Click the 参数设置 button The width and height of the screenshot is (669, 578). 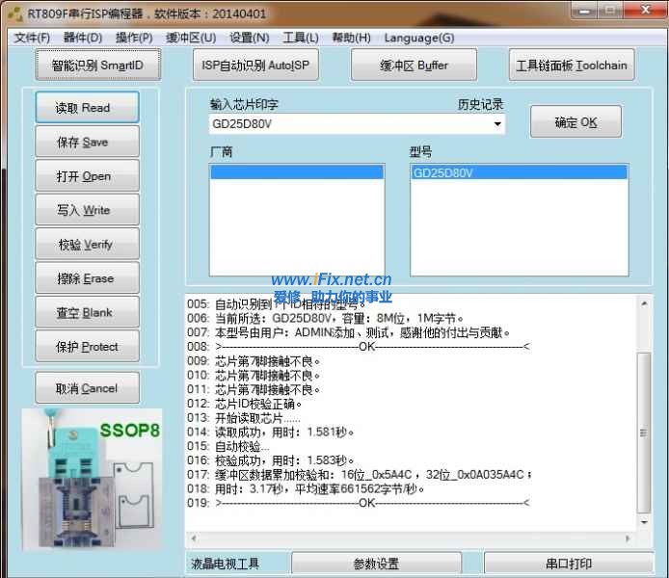click(376, 564)
